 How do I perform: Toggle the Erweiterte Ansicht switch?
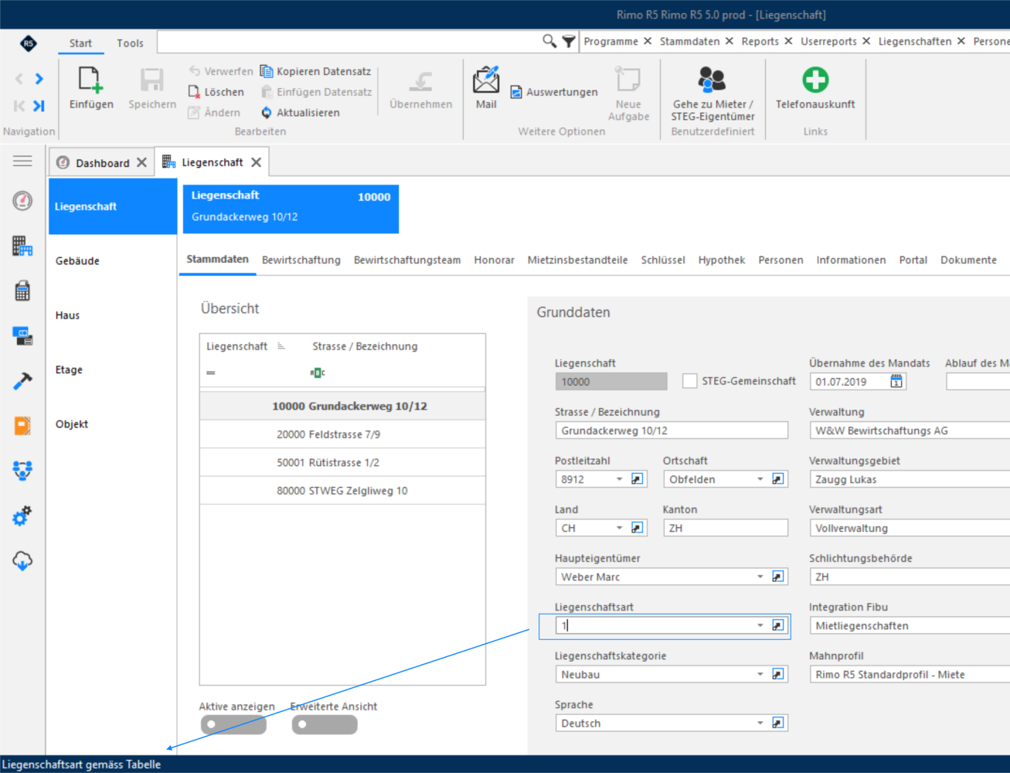(325, 724)
